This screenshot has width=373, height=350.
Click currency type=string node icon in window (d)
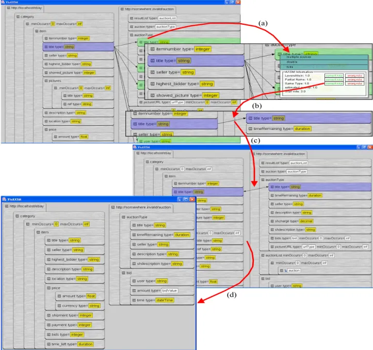pos(59,306)
